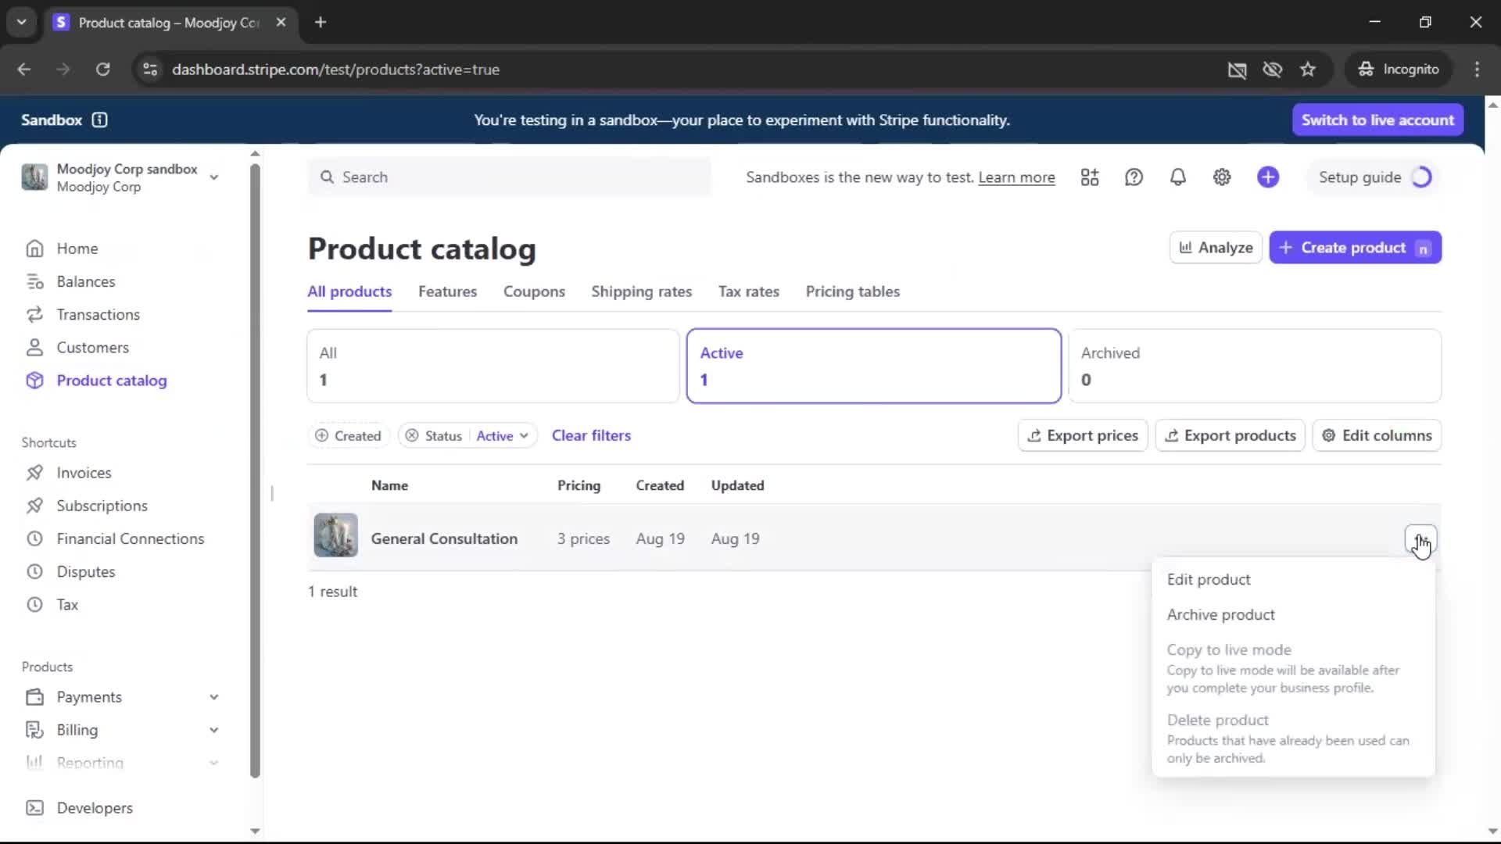
Task: Open Product catalog in sidebar
Action: (111, 381)
